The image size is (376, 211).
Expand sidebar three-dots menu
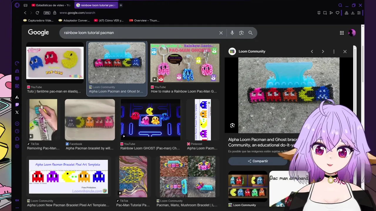click(x=17, y=208)
